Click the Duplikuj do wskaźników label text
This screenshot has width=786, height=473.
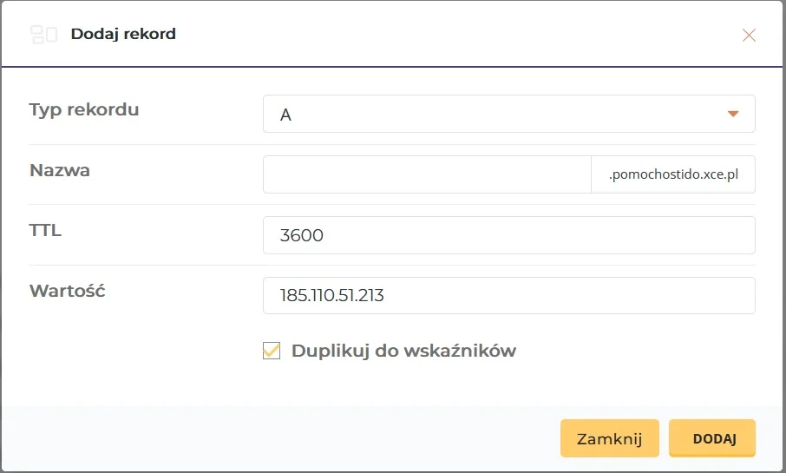pyautogui.click(x=403, y=351)
